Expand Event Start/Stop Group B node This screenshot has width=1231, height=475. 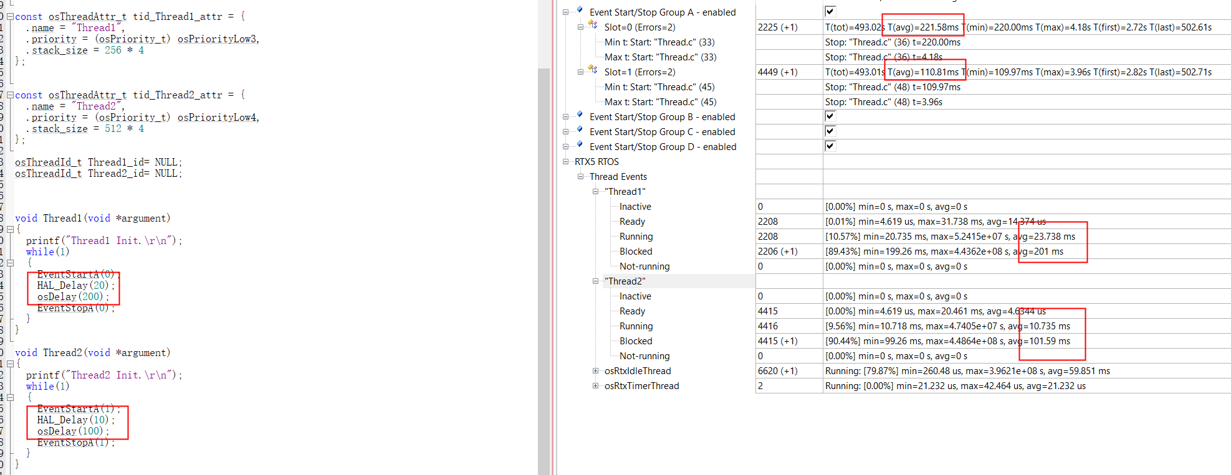[566, 117]
